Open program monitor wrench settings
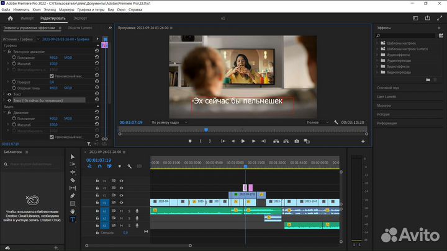Screen dimensions: 447x251 click(x=336, y=122)
